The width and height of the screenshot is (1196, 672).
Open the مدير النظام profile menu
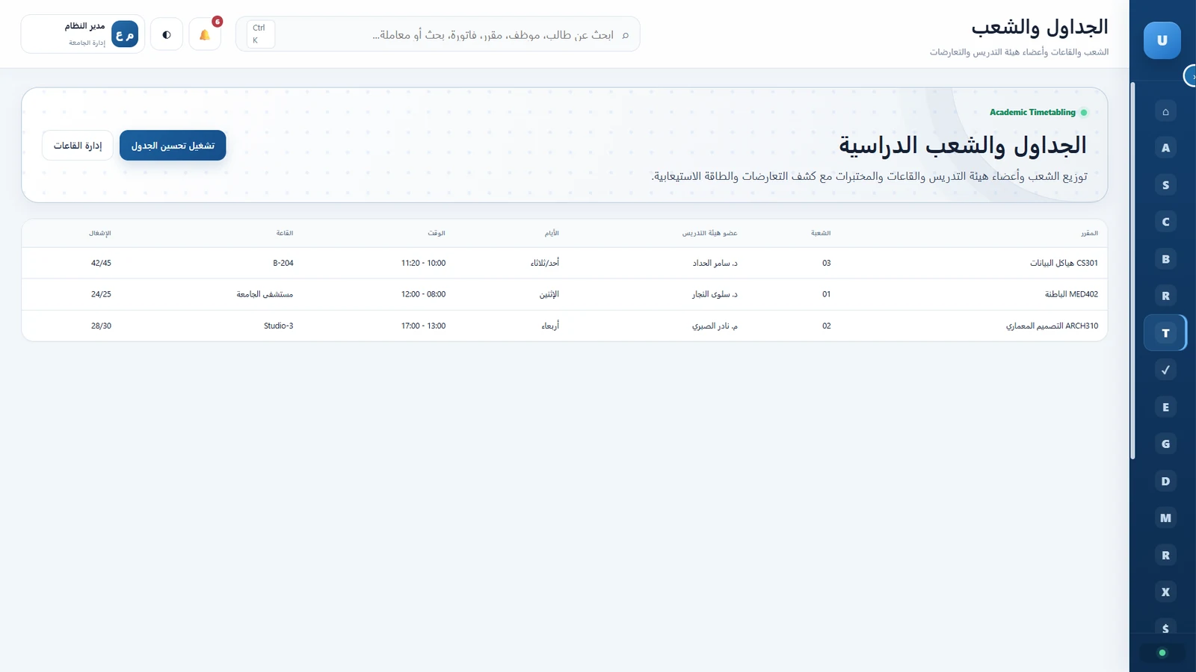[83, 34]
